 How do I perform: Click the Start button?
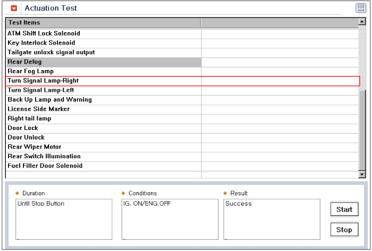pyautogui.click(x=344, y=209)
